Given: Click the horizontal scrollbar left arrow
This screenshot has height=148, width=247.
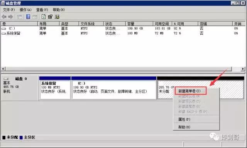Looking at the screenshot, I should [x=3, y=69].
